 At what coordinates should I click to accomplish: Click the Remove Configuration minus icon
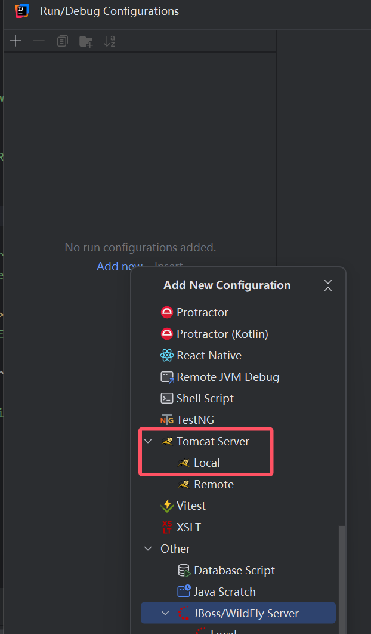pos(39,41)
